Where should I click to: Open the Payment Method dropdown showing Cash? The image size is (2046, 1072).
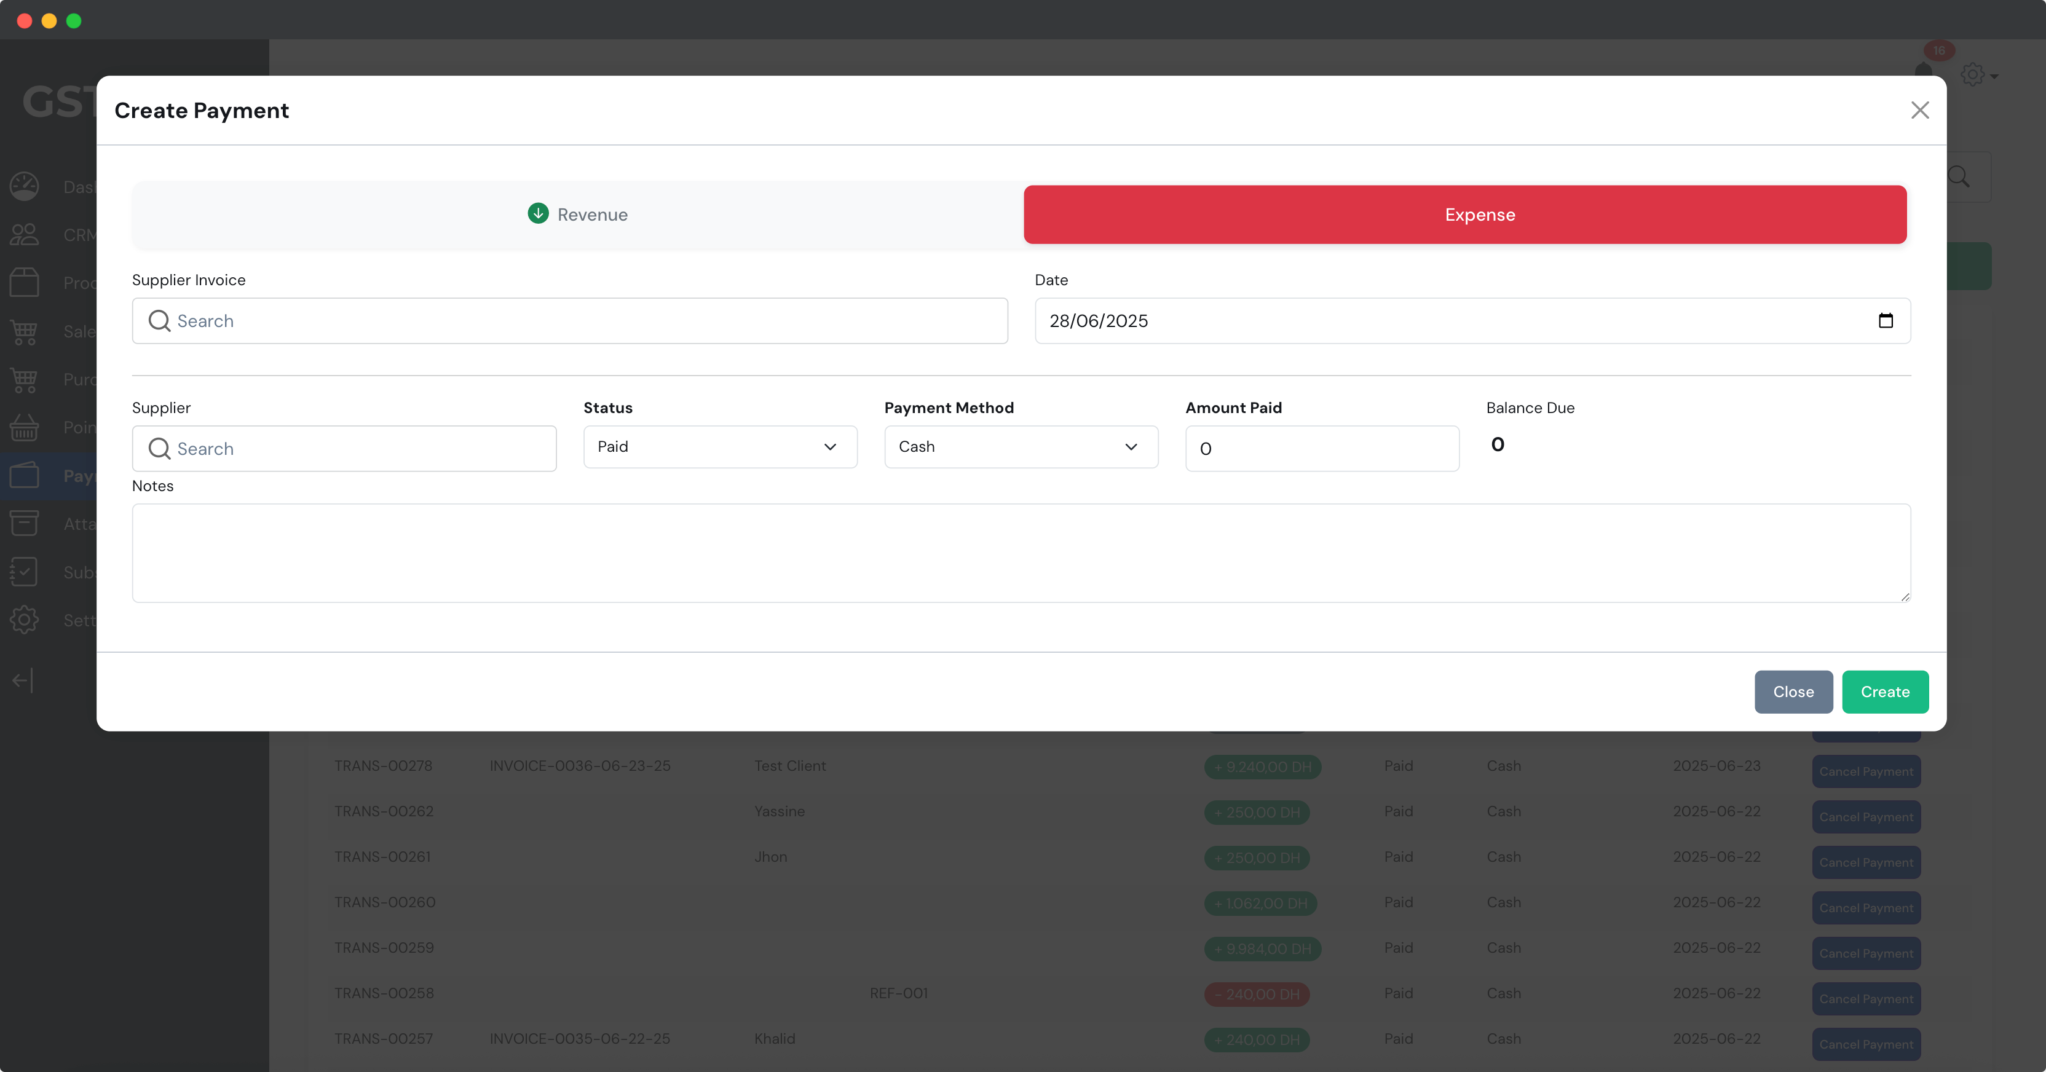(1021, 447)
